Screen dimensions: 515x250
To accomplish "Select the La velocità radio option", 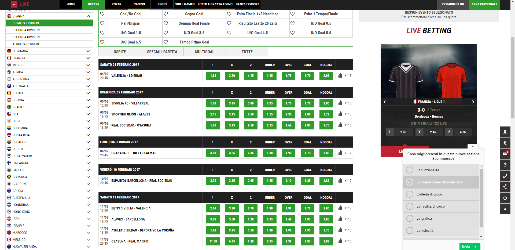I will (x=410, y=230).
